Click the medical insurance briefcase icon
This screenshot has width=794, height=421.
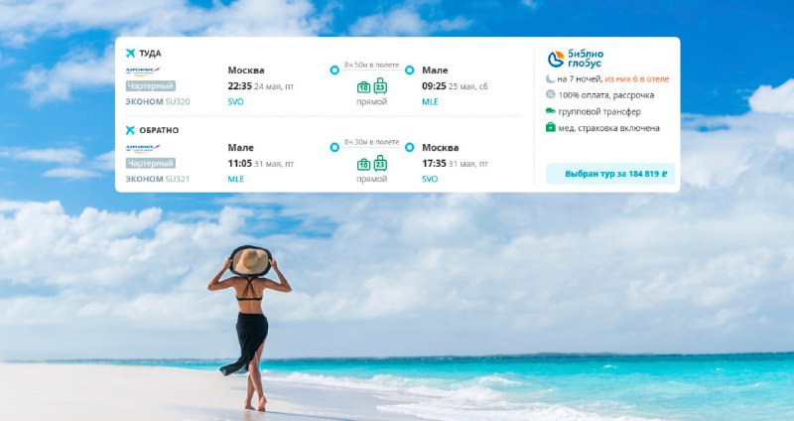pyautogui.click(x=551, y=127)
